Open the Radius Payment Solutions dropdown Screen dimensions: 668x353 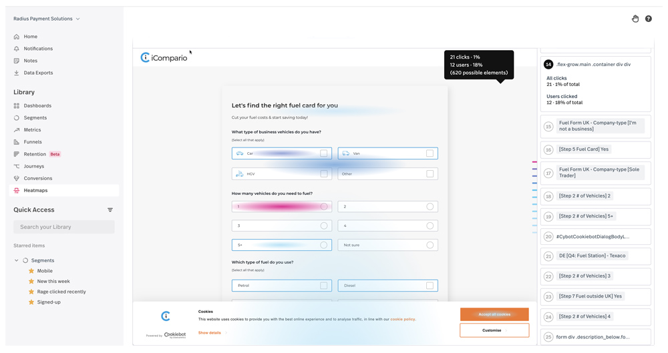(47, 19)
